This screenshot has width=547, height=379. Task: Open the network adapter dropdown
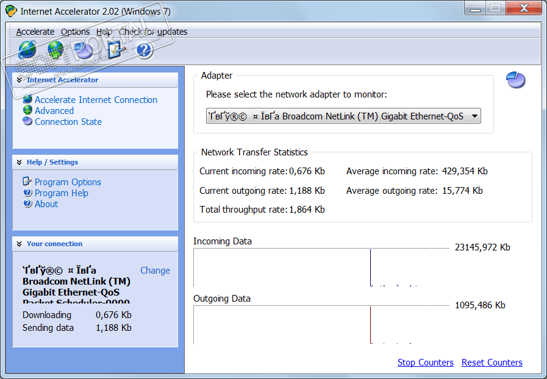click(343, 116)
